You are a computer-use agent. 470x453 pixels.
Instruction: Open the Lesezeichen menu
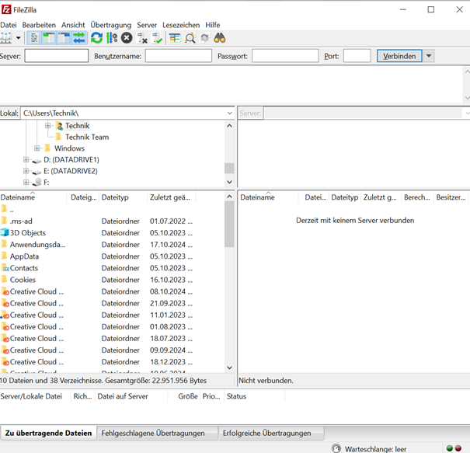tap(179, 25)
